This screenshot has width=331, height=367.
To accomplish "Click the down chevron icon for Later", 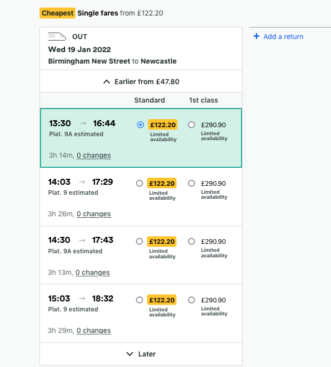I will click(130, 354).
